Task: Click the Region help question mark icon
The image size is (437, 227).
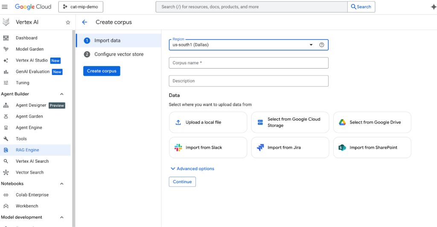Action: coord(322,45)
